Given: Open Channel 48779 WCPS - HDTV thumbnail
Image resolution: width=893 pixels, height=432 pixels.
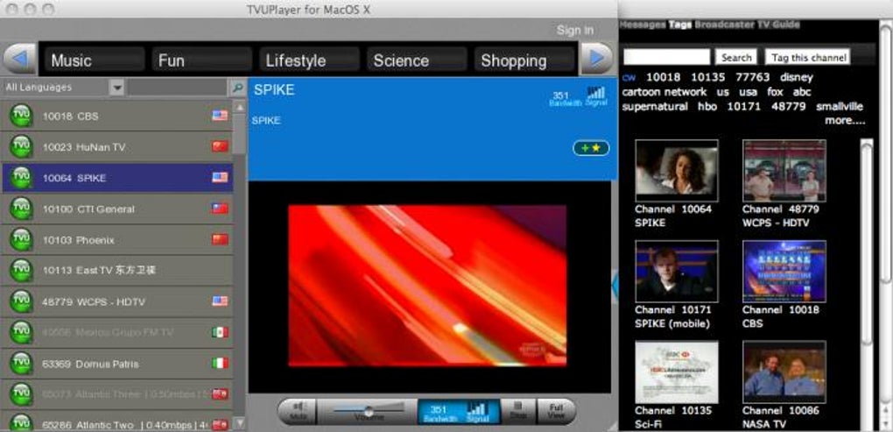Looking at the screenshot, I should click(x=784, y=170).
